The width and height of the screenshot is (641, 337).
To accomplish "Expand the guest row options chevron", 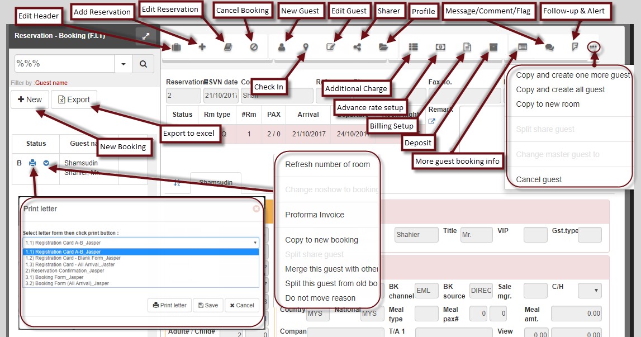I will click(x=46, y=163).
